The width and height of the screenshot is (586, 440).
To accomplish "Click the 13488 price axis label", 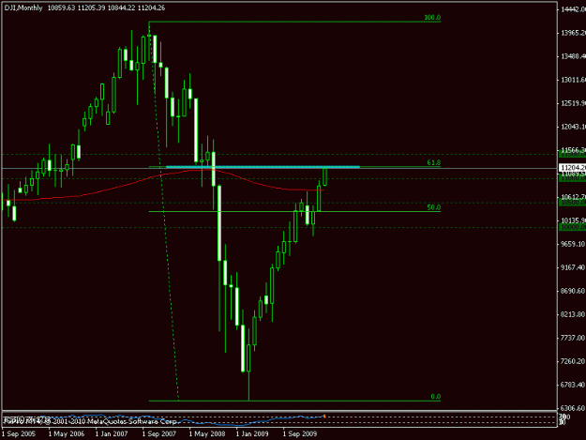I will click(x=573, y=56).
